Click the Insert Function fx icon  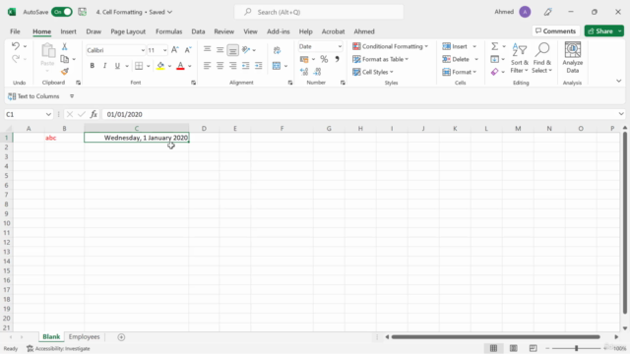(94, 114)
